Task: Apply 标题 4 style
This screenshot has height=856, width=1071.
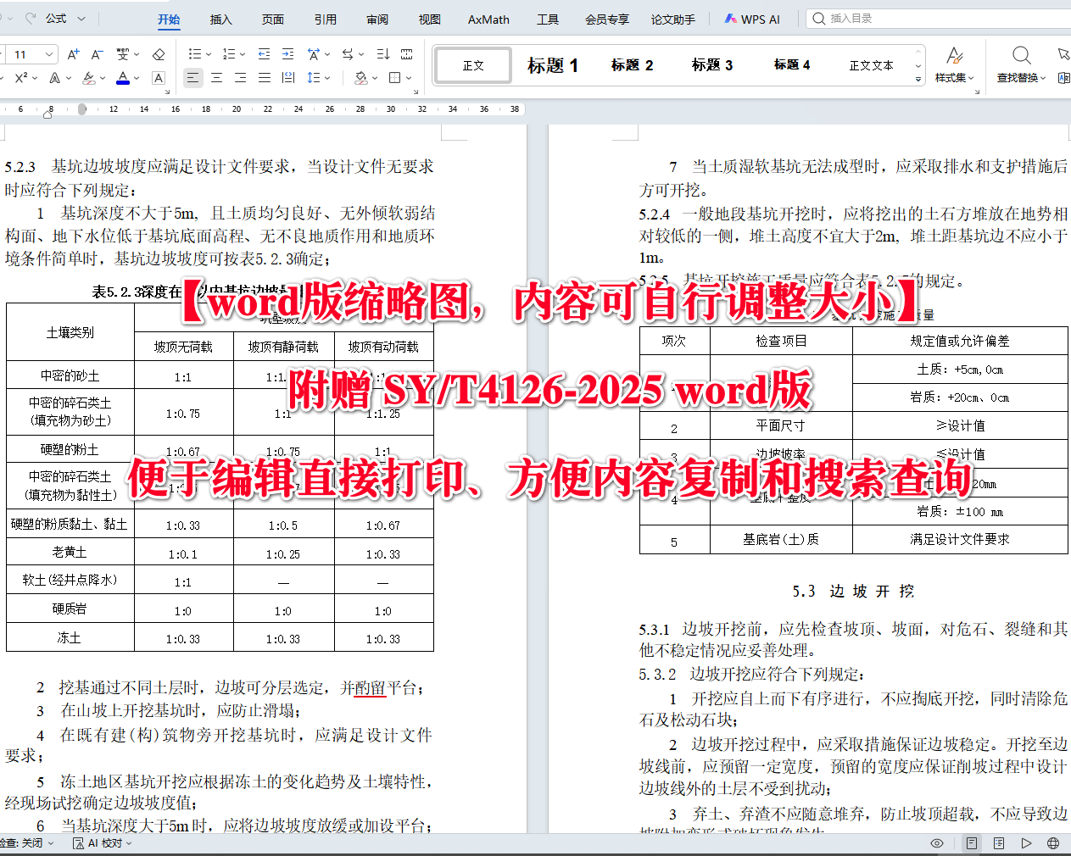Action: point(792,65)
